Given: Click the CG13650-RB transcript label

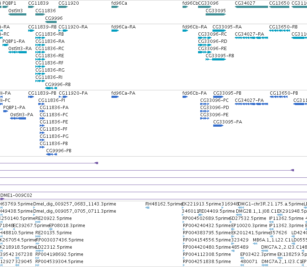Looking at the screenshot, I should pyautogui.click(x=283, y=27).
